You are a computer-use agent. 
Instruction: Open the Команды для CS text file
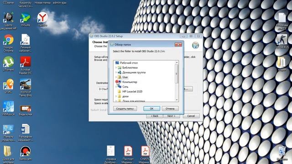pyautogui.click(x=282, y=18)
